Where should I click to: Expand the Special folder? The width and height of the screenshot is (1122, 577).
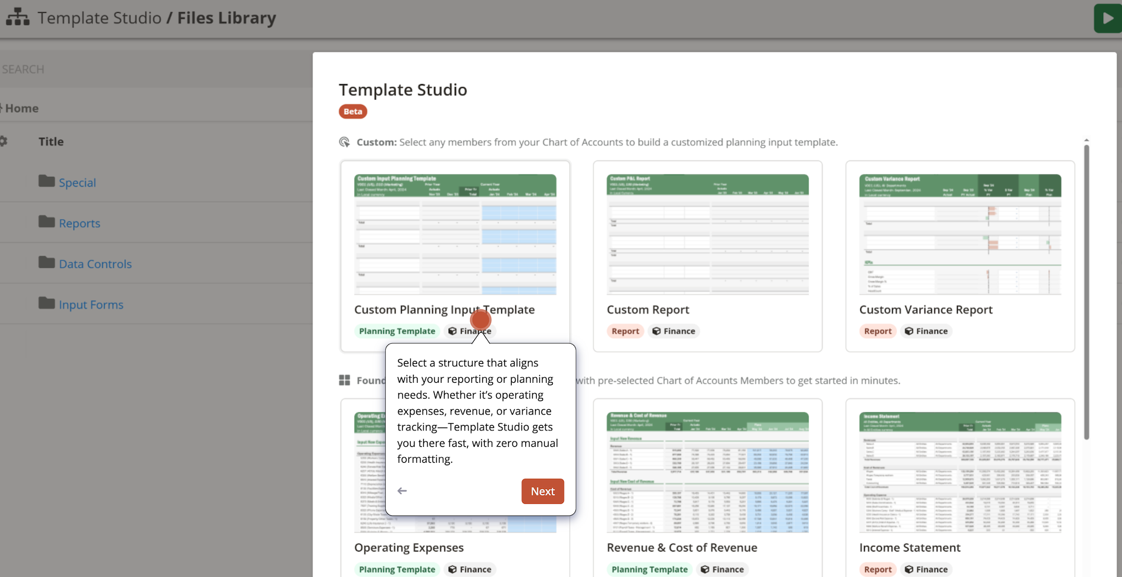click(x=77, y=182)
